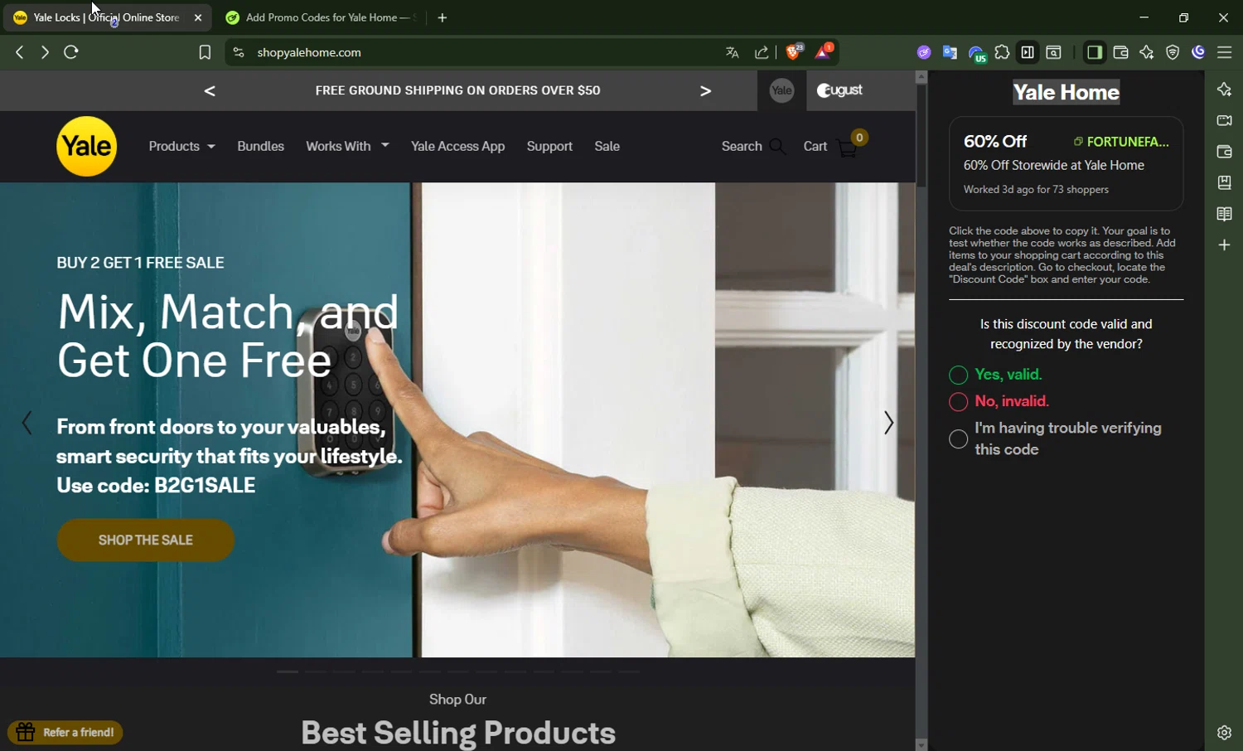
Task: Open the wallet icon in sidebar
Action: click(1224, 152)
